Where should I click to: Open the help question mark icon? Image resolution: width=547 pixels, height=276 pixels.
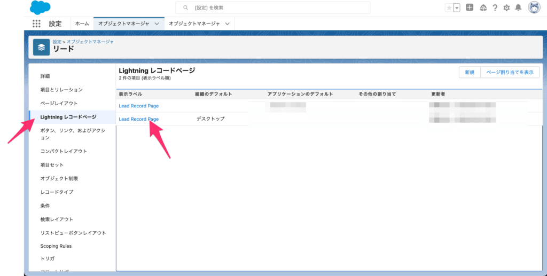tap(495, 7)
